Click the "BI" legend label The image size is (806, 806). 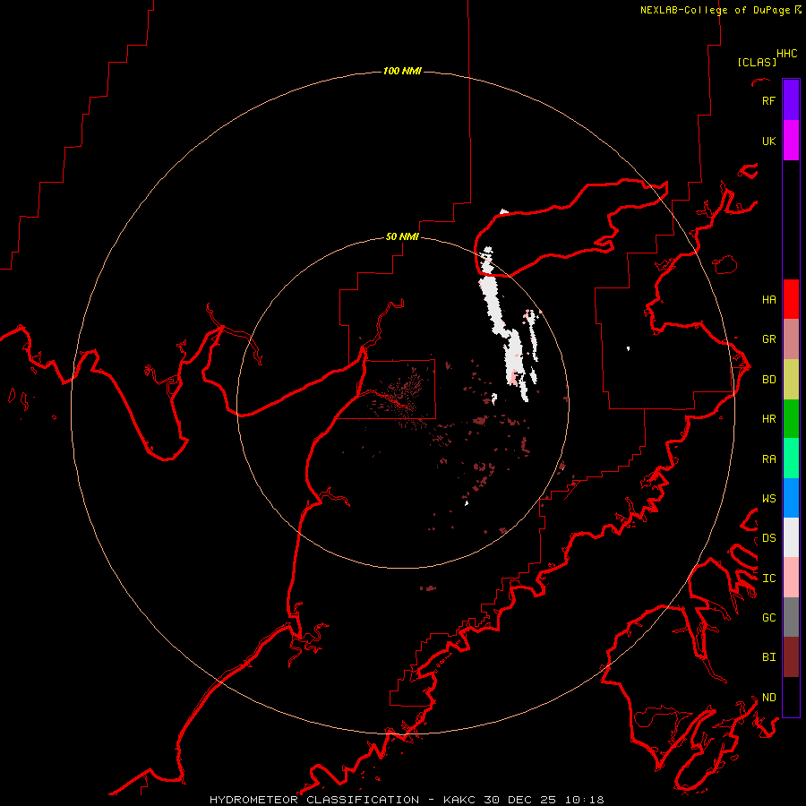(768, 657)
